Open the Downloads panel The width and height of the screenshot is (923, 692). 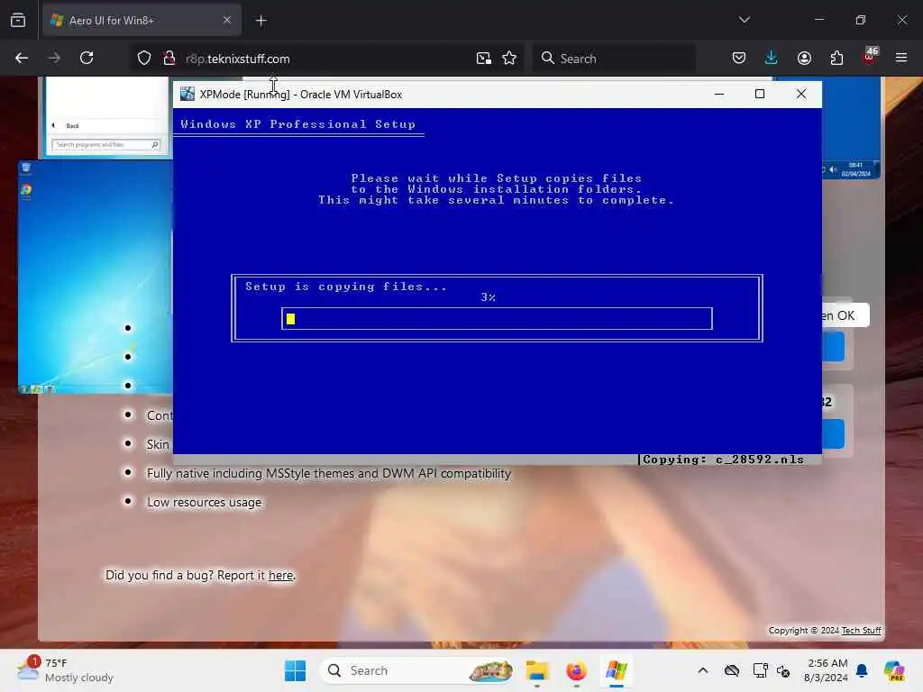(x=772, y=58)
